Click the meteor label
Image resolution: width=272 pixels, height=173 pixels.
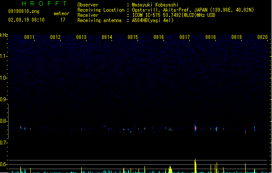click(x=61, y=13)
